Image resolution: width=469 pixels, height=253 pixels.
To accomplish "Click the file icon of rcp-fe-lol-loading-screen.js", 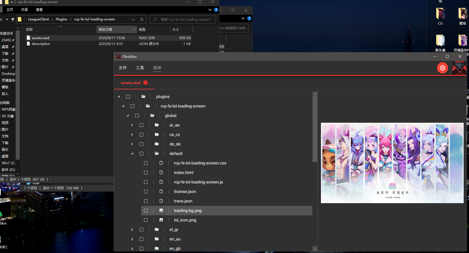I will click(161, 182).
